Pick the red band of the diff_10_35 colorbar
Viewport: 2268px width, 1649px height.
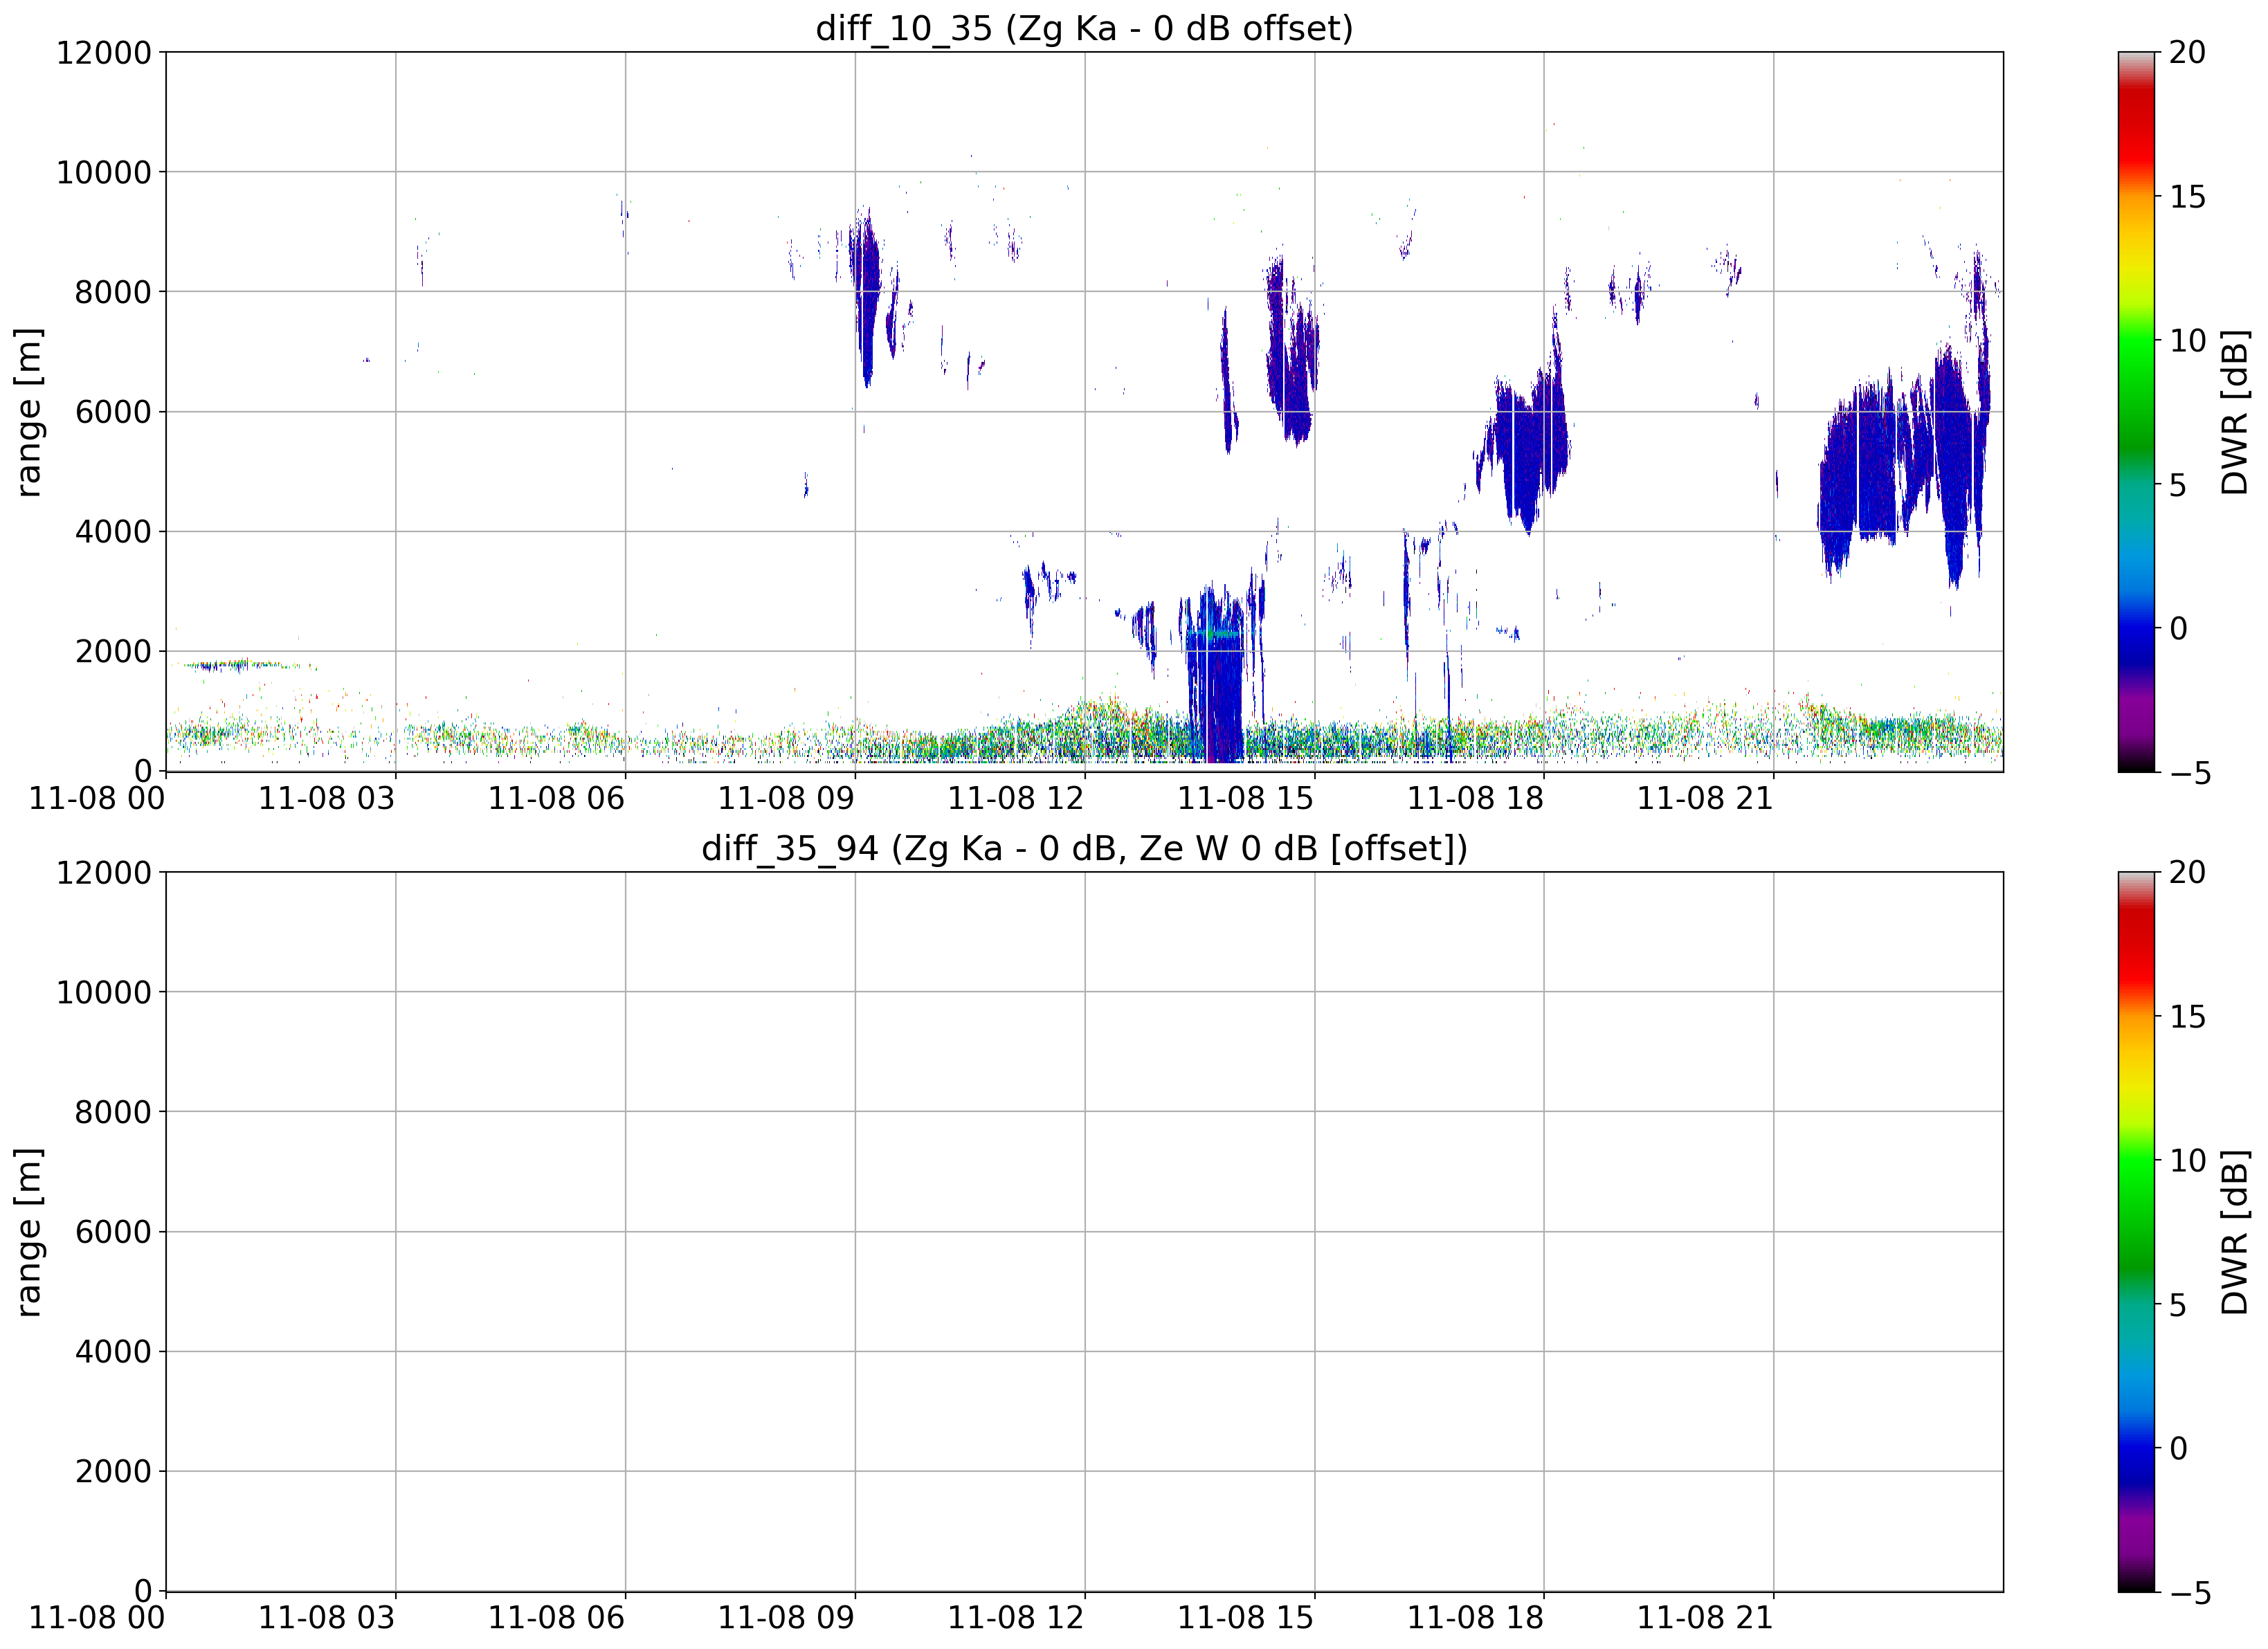(x=2137, y=125)
